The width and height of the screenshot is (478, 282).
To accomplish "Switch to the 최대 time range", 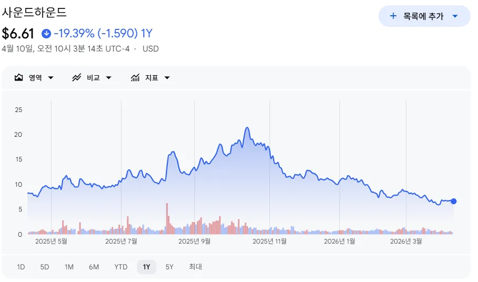I will click(195, 267).
